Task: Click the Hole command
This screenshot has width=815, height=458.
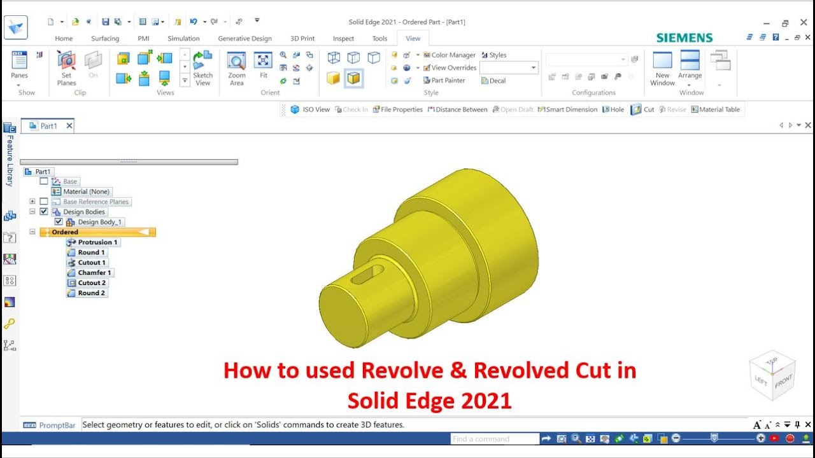Action: [613, 109]
